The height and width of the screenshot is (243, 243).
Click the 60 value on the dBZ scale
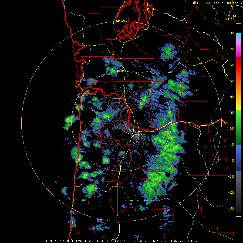coord(232,65)
